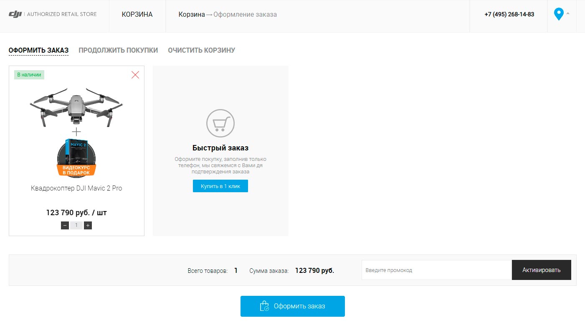Remove Mavic 2 Pro with red cross
Viewport: 585px width, 323px height.
click(135, 75)
